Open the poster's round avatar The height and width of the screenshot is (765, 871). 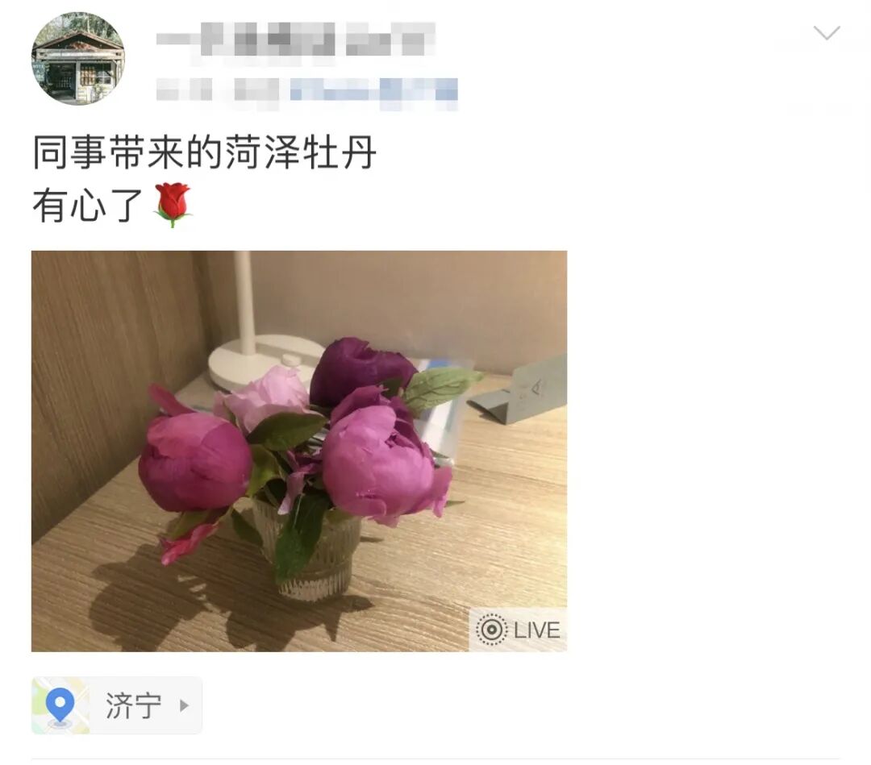coord(77,58)
